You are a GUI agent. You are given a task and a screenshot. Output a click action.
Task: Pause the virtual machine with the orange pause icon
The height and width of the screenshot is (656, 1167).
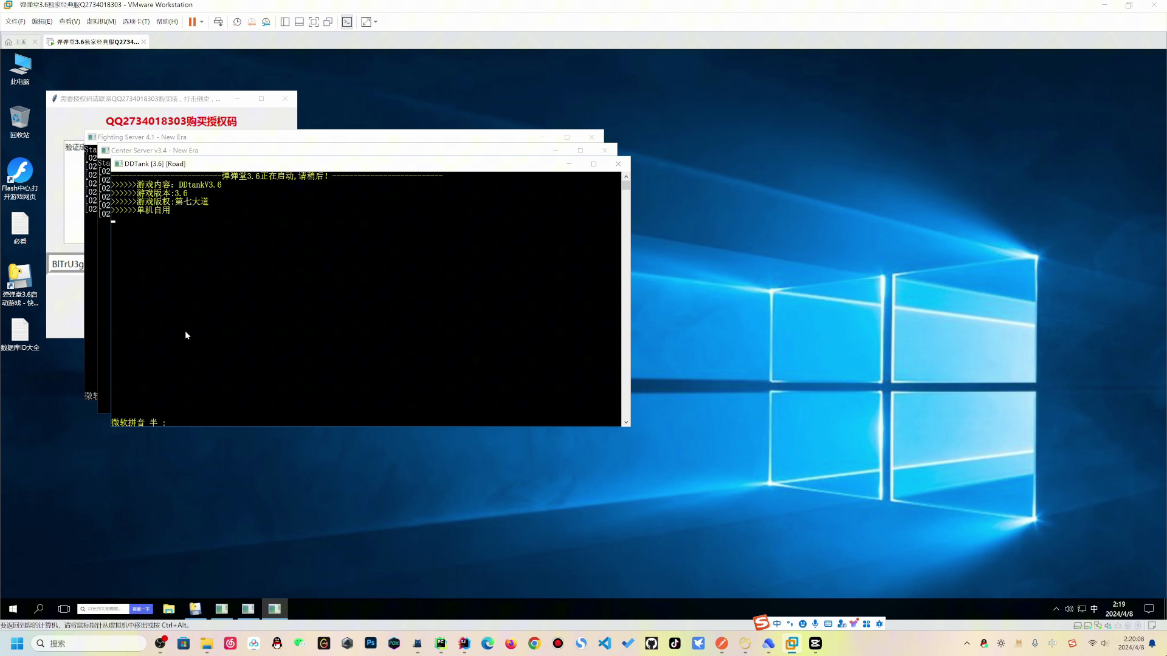(x=192, y=22)
